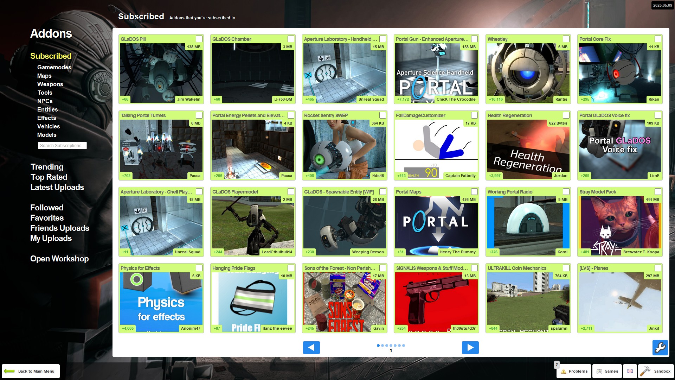Screen dimensions: 675x380
Task: Filter by Gamemodes
Action: tap(54, 67)
